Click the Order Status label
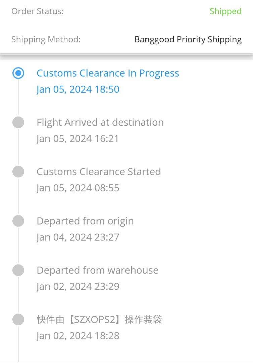Screen dimensions: 253x363 click(37, 11)
